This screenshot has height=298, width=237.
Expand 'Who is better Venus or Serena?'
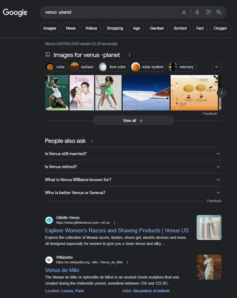click(133, 193)
